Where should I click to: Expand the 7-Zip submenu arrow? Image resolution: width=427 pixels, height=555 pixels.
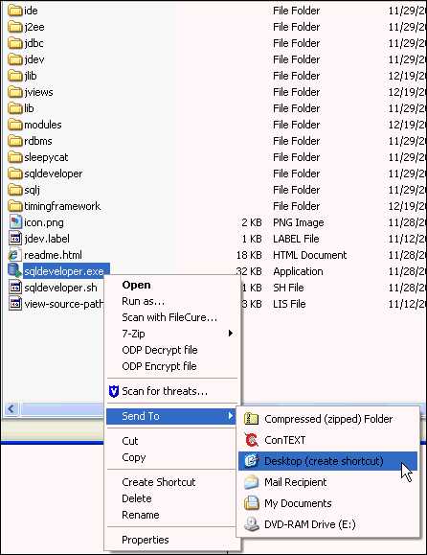tap(231, 333)
